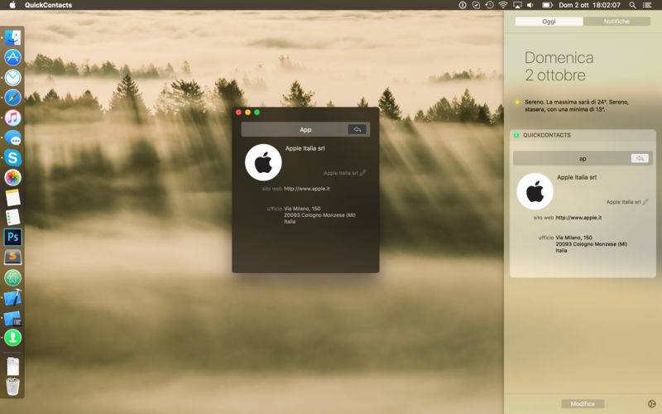Image resolution: width=662 pixels, height=414 pixels.
Task: Open the volume control in menu bar
Action: [530, 5]
